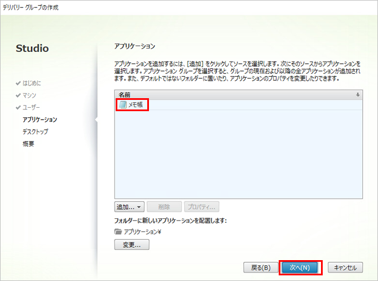Open the 概要 step in sidebar
This screenshot has width=378, height=281.
tap(29, 143)
